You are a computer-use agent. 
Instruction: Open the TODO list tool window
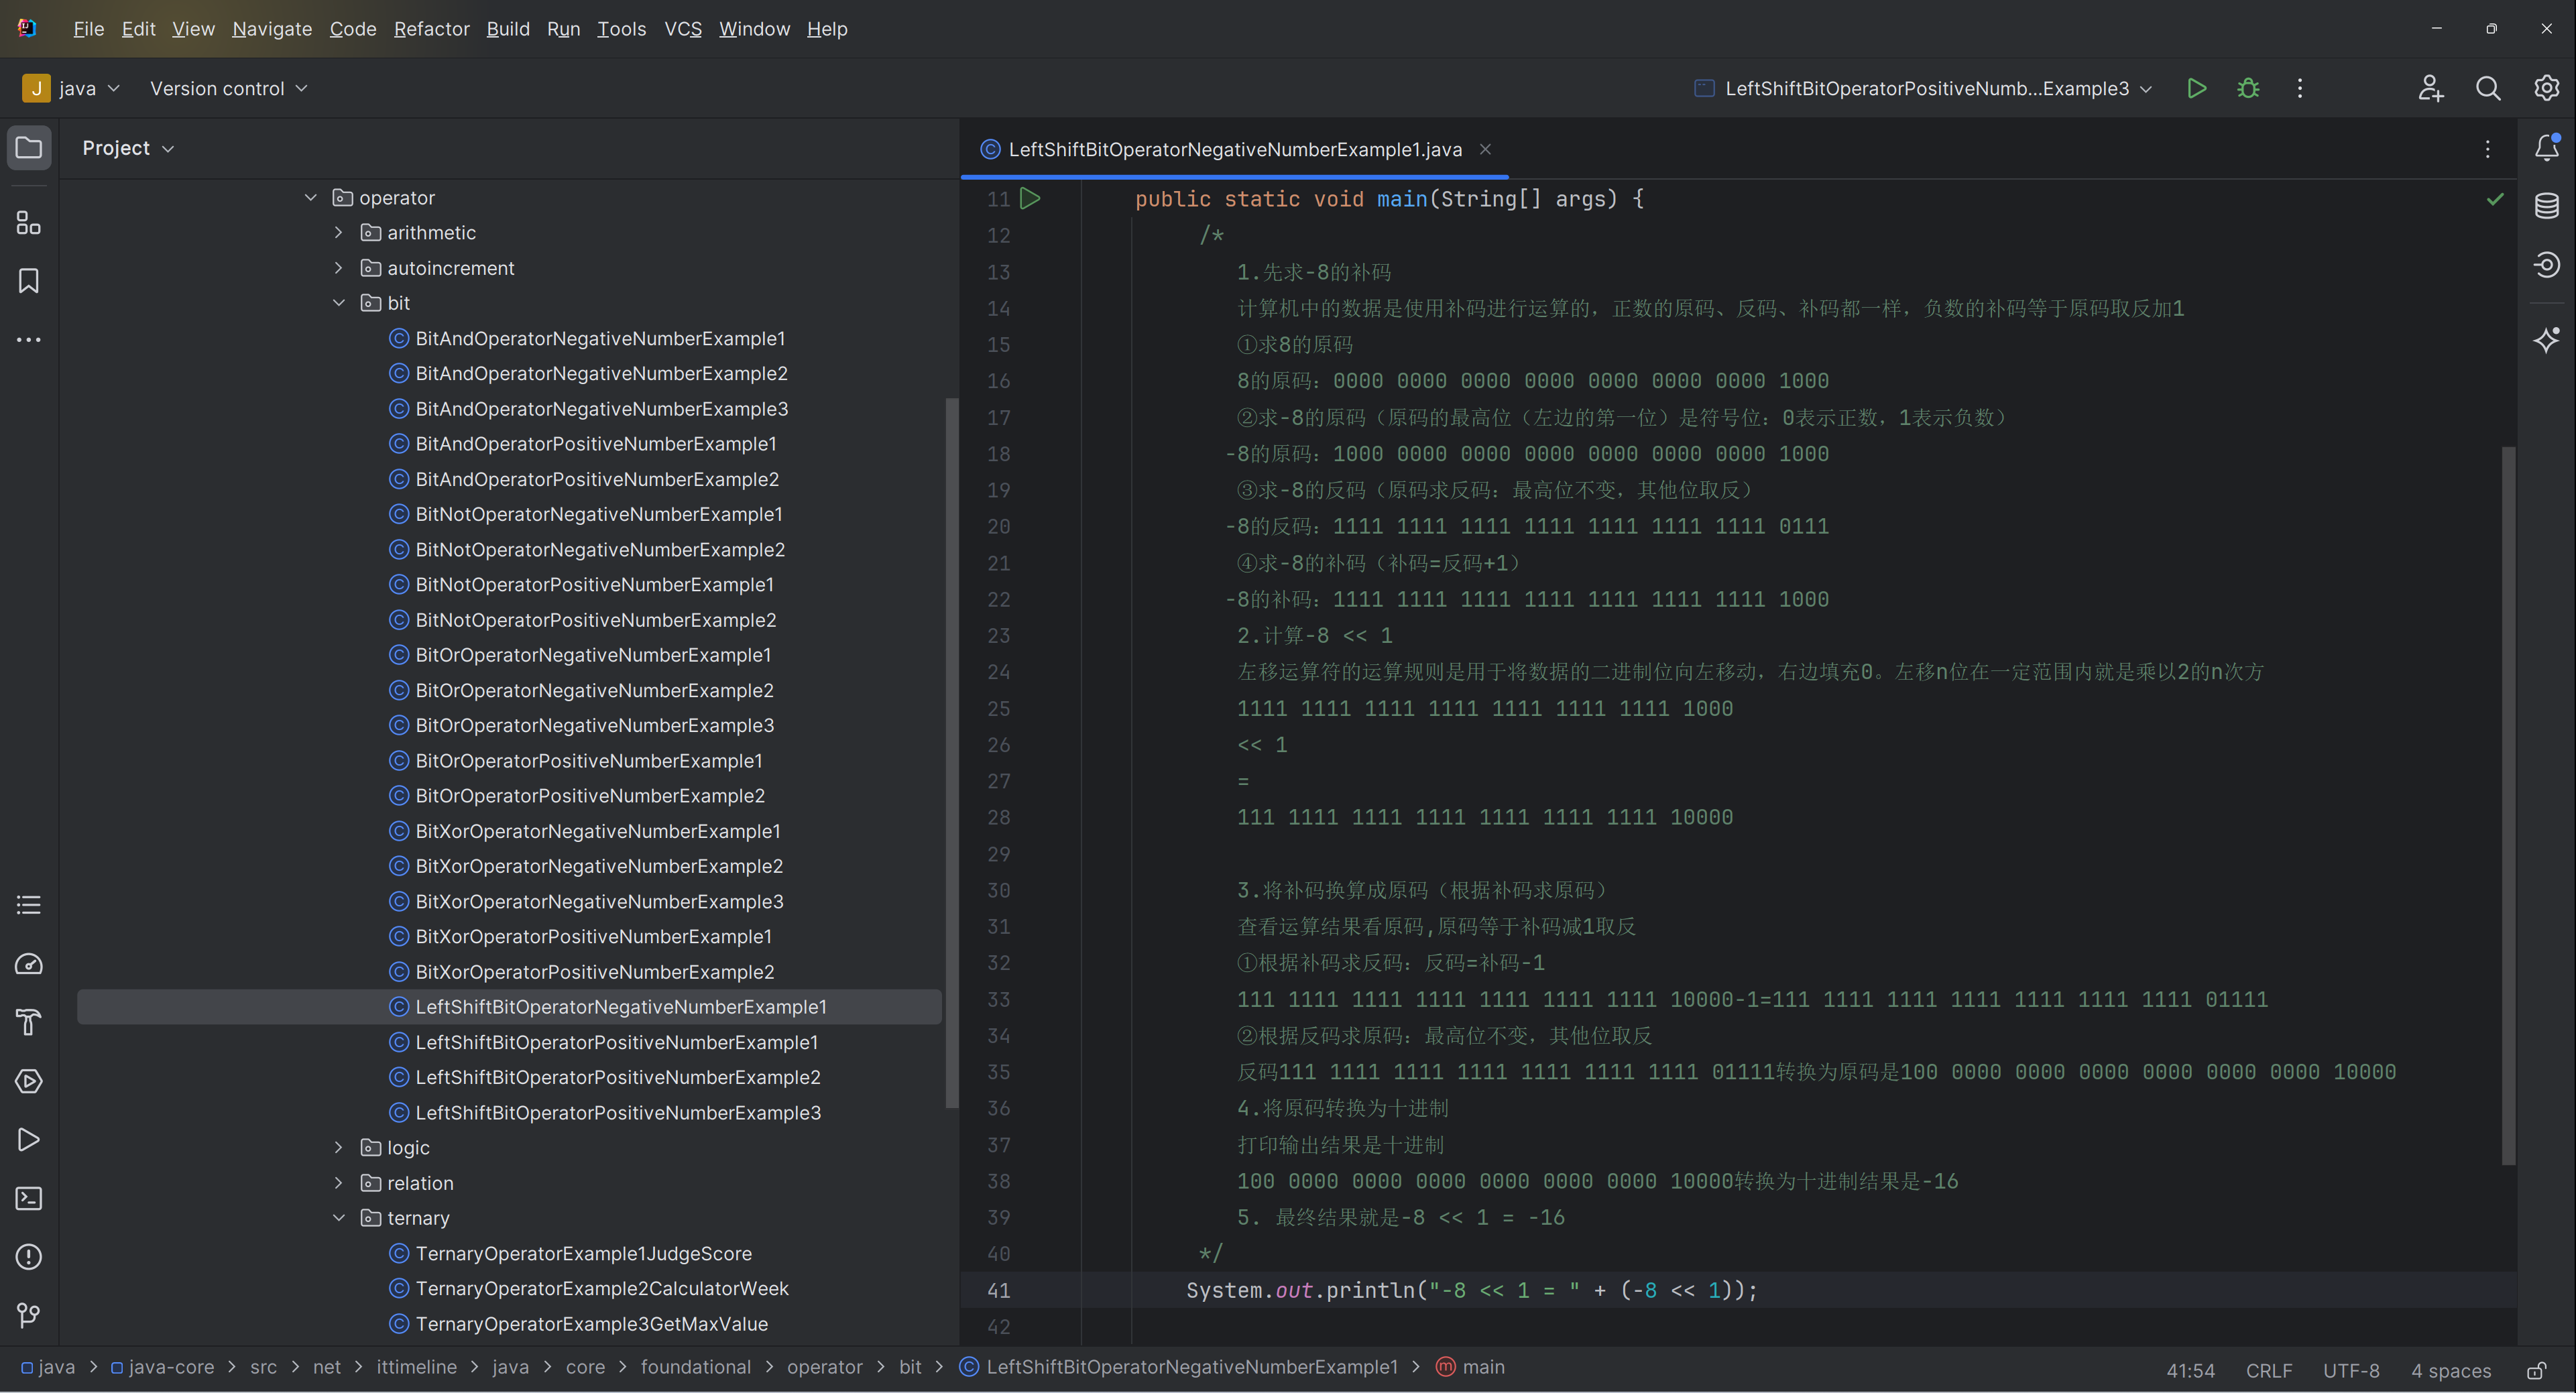[x=29, y=905]
